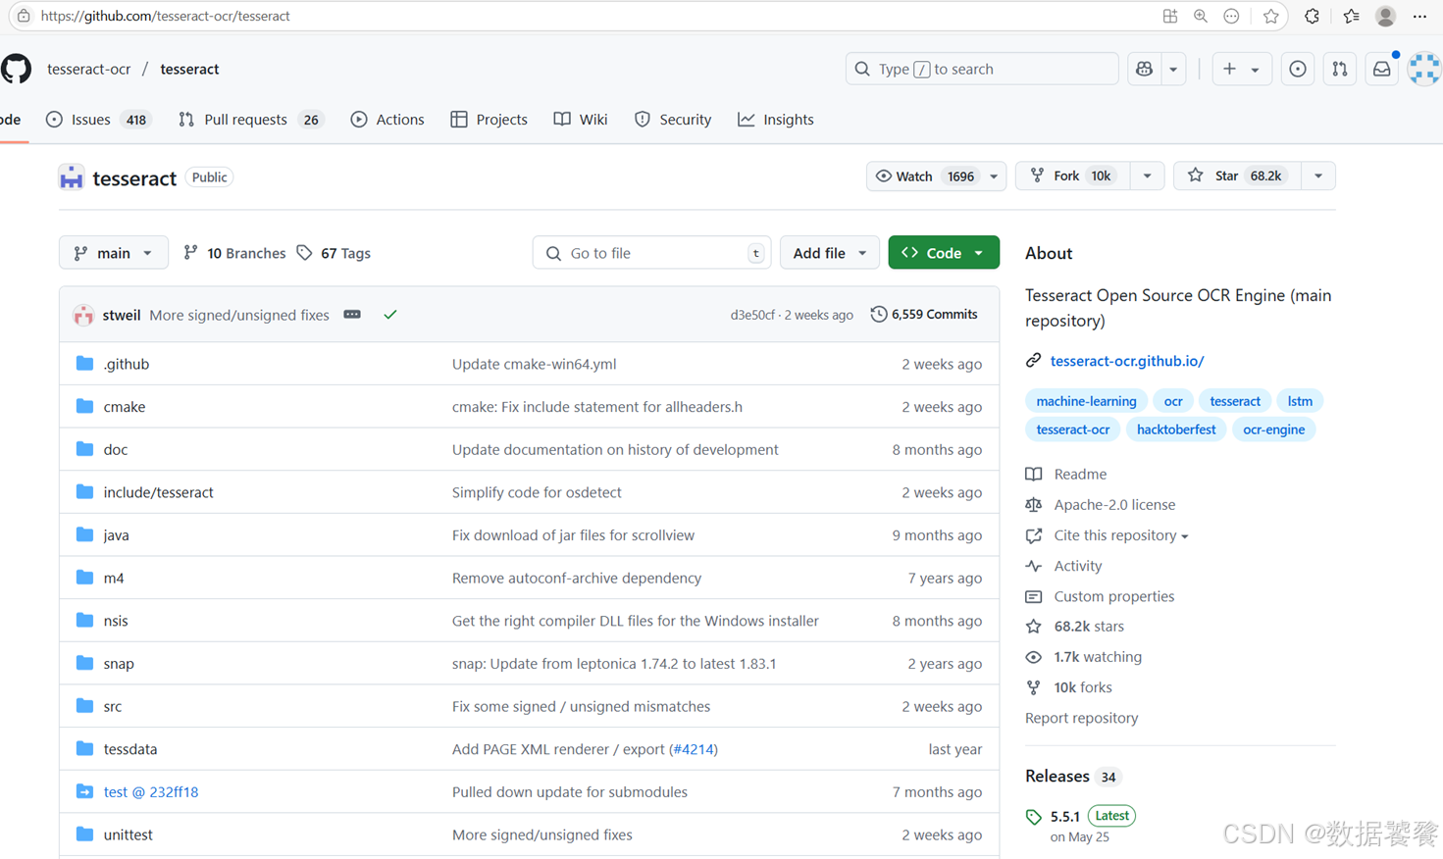This screenshot has height=859, width=1443.
Task: Open the 5.5.1 release tag icon
Action: 1034,817
